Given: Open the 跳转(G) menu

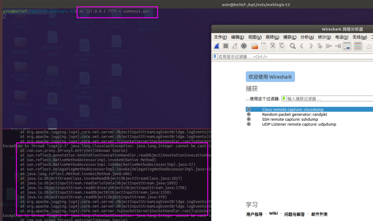Looking at the screenshot, I should 272,37.
